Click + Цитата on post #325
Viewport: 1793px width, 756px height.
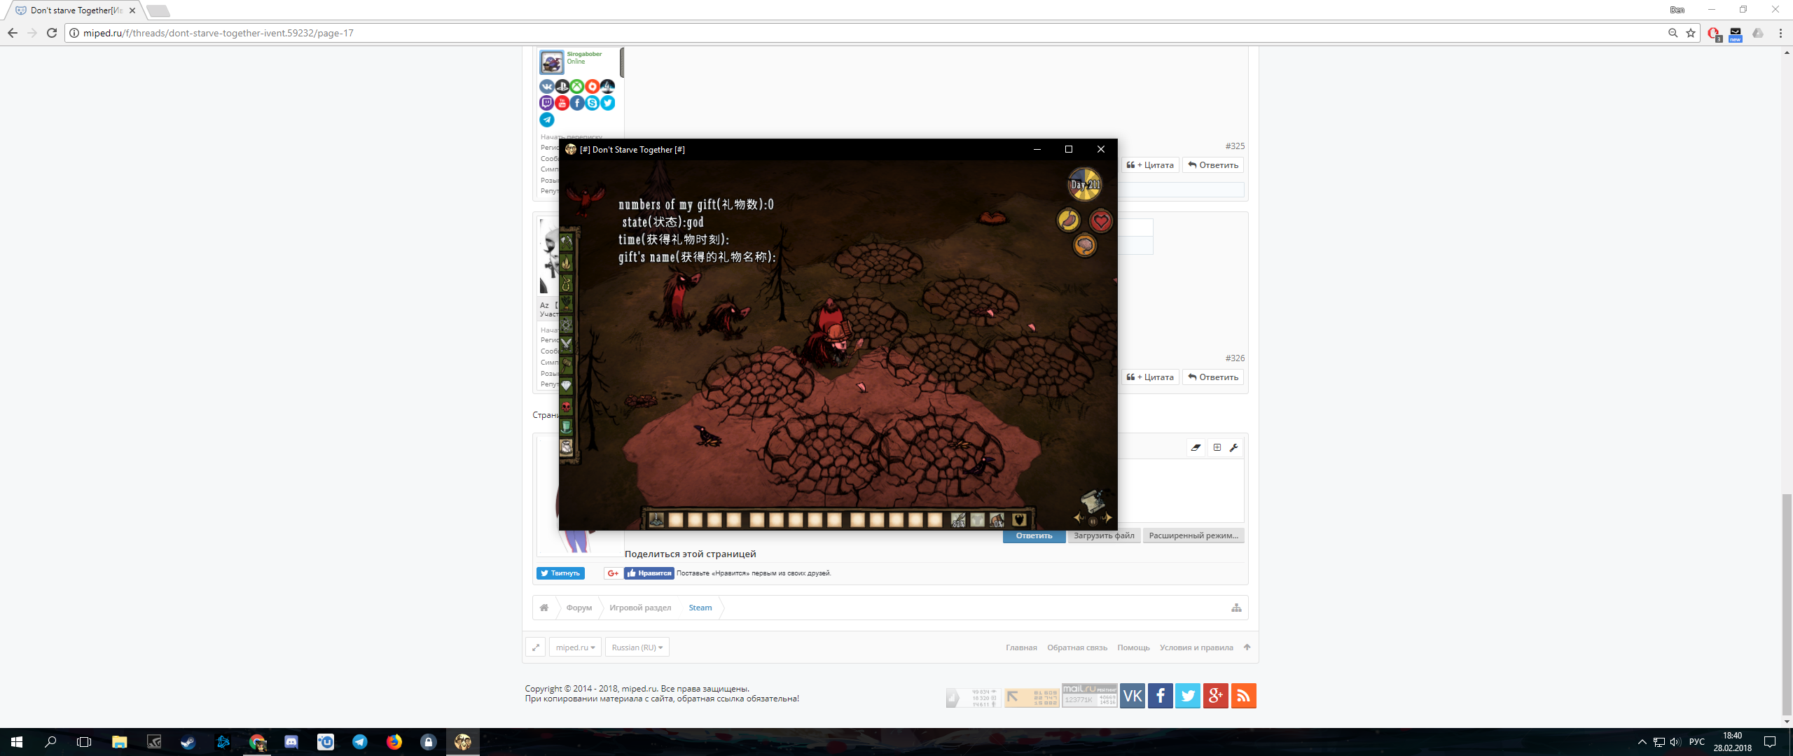tap(1150, 165)
